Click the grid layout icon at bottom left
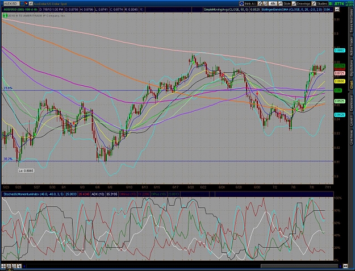The height and width of the screenshot is (271, 355). point(3,266)
